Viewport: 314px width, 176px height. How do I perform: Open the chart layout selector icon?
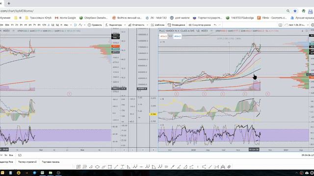tap(280, 25)
